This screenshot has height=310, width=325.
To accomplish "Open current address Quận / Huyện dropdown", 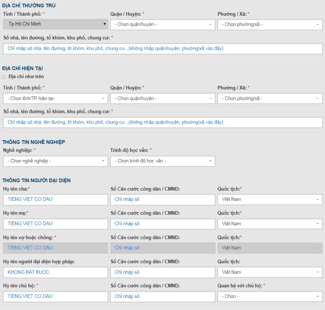I will pos(163,98).
